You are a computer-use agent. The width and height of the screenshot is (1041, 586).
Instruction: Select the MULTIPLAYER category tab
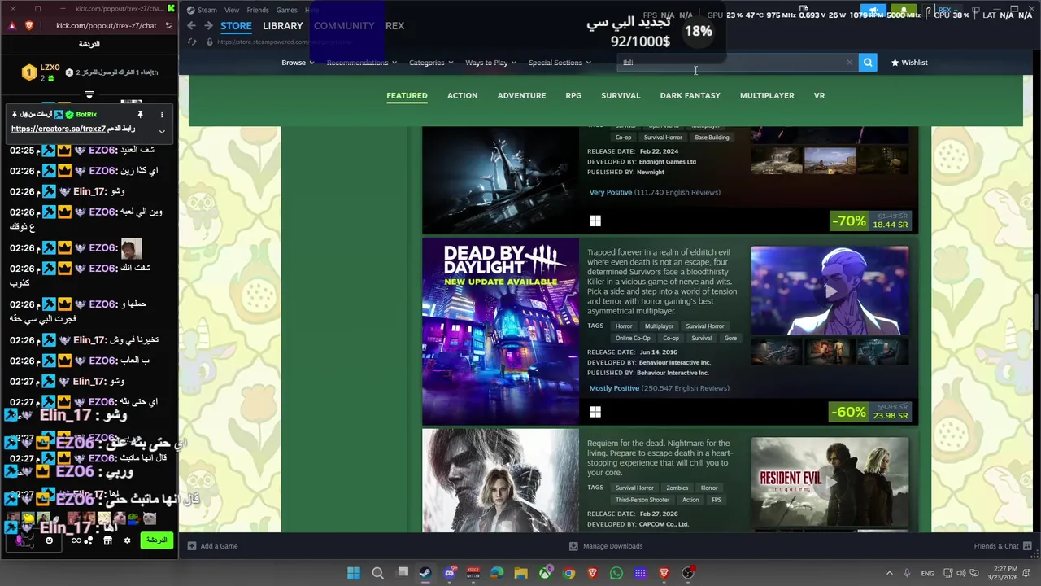[767, 95]
